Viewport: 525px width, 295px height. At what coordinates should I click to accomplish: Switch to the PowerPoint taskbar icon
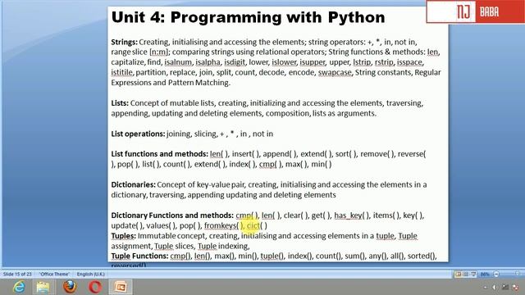click(x=121, y=287)
